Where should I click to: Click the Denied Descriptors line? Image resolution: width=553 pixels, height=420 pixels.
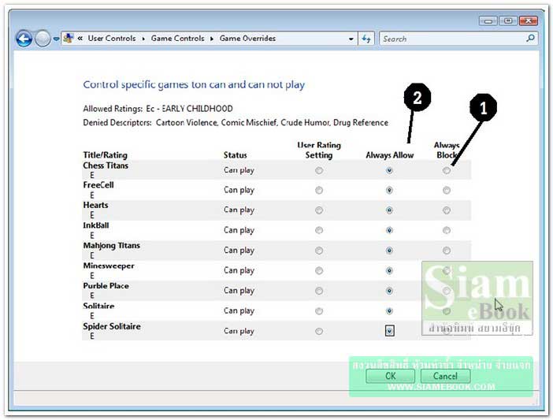236,123
